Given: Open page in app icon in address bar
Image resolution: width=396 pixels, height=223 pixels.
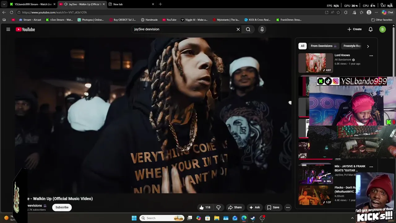Looking at the screenshot, I should [327, 12].
